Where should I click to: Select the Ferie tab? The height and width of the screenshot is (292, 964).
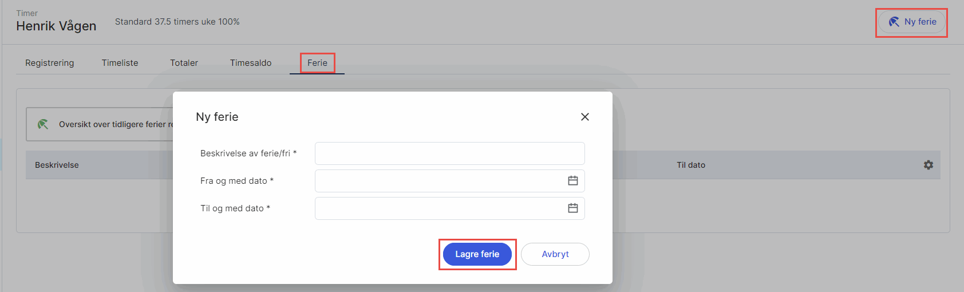tap(317, 63)
